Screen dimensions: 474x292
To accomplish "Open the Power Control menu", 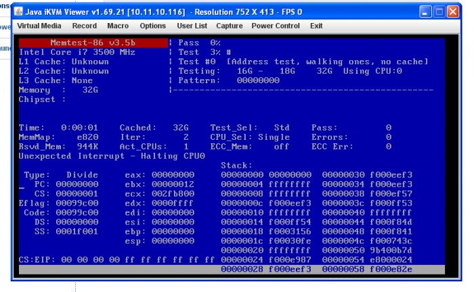I will [276, 26].
